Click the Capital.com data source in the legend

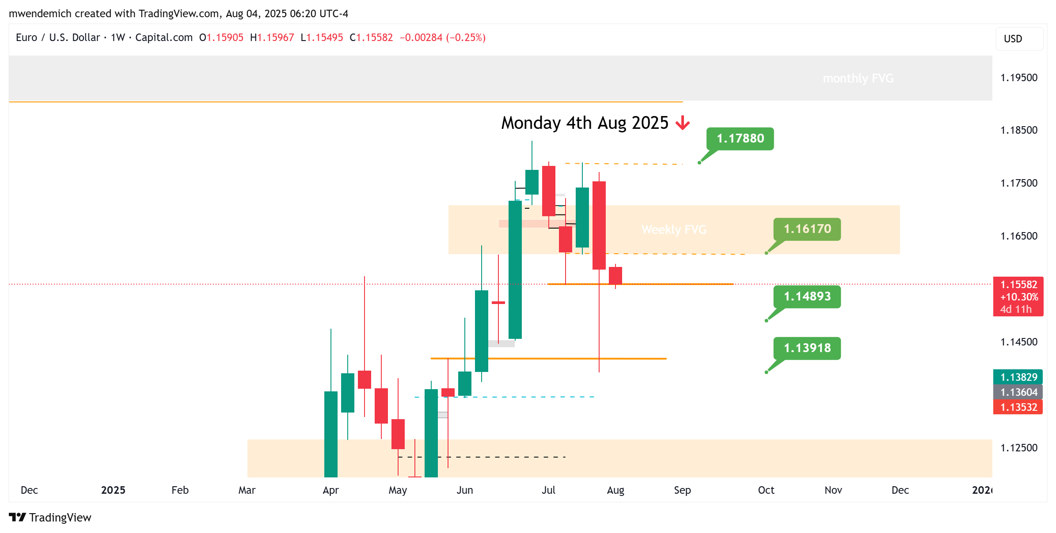[163, 38]
